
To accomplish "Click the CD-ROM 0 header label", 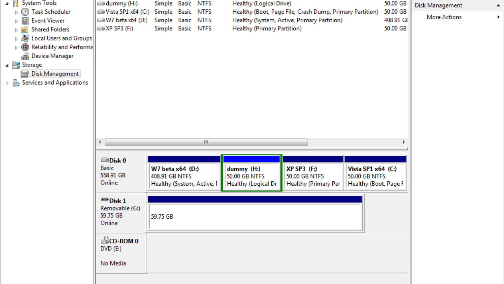I will (124, 241).
